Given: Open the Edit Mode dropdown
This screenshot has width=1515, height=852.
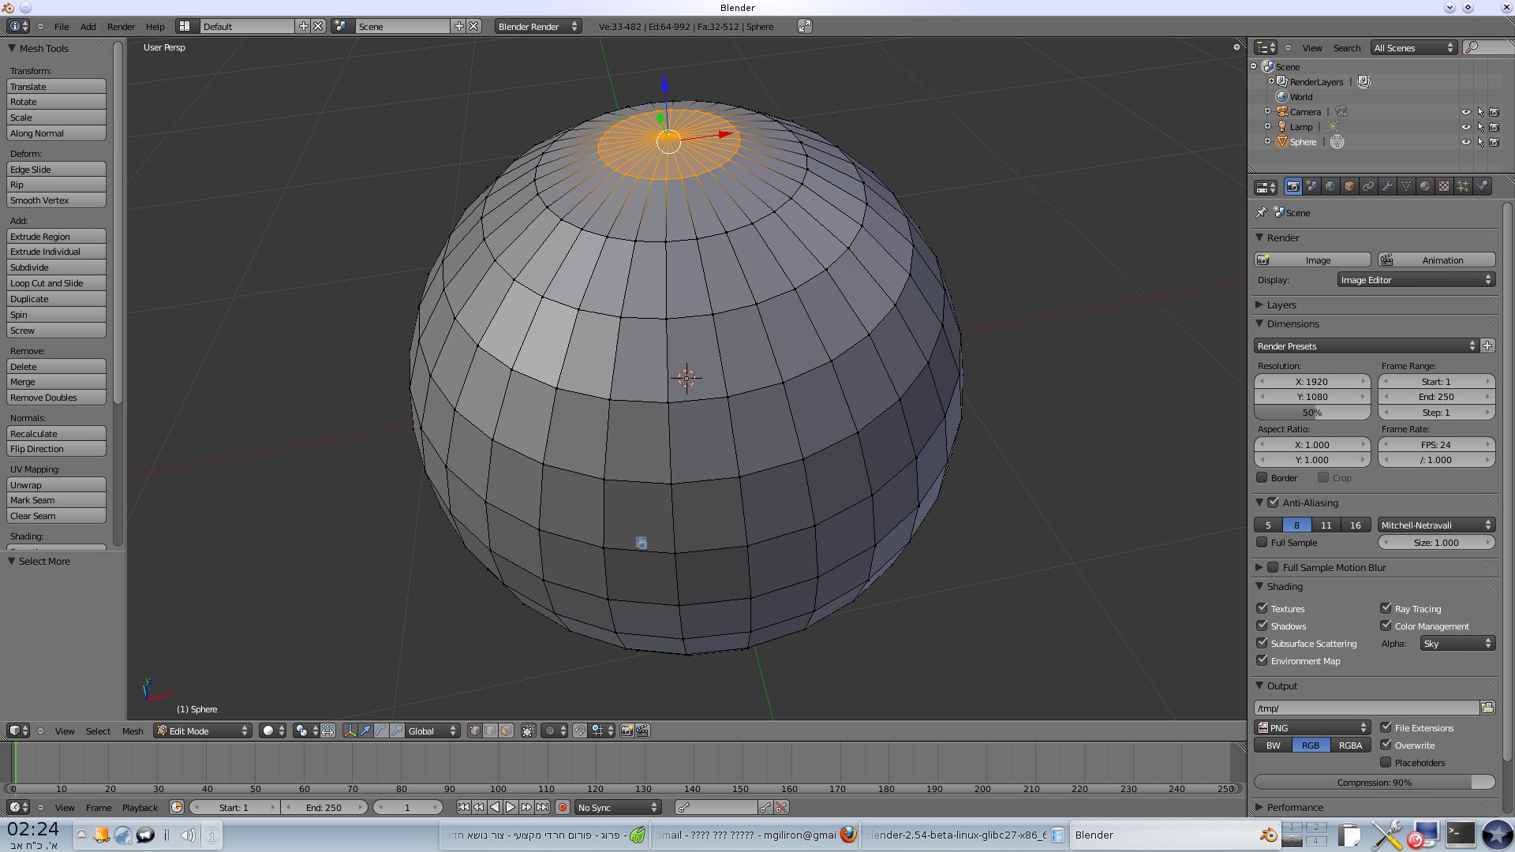Looking at the screenshot, I should pyautogui.click(x=203, y=731).
